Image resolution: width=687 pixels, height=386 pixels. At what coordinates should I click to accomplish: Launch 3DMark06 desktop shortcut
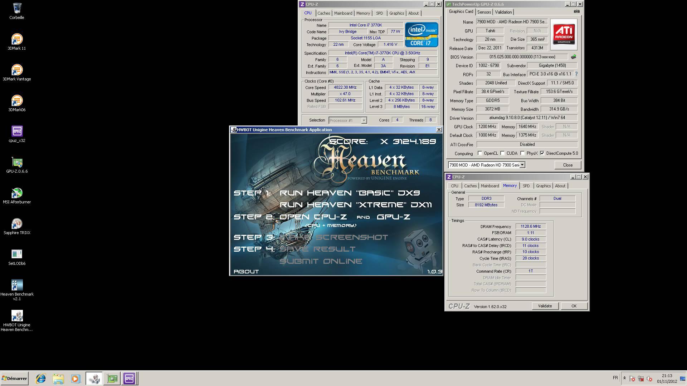point(17,103)
